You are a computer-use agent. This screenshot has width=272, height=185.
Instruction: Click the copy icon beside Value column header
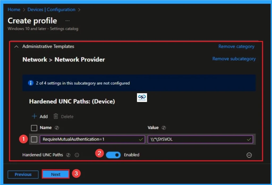(x=164, y=128)
